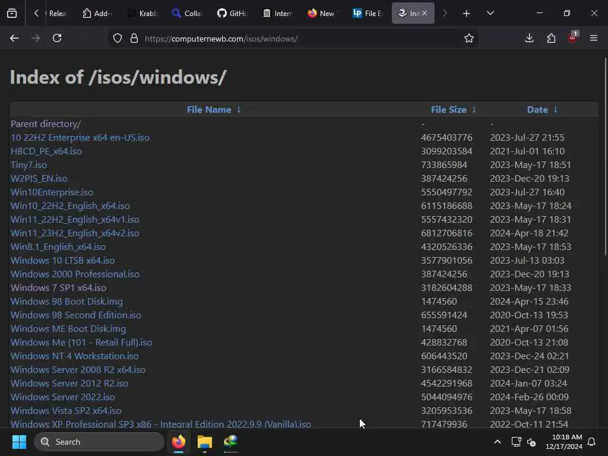The image size is (608, 456).
Task: Click the taskbar Search box
Action: click(99, 442)
